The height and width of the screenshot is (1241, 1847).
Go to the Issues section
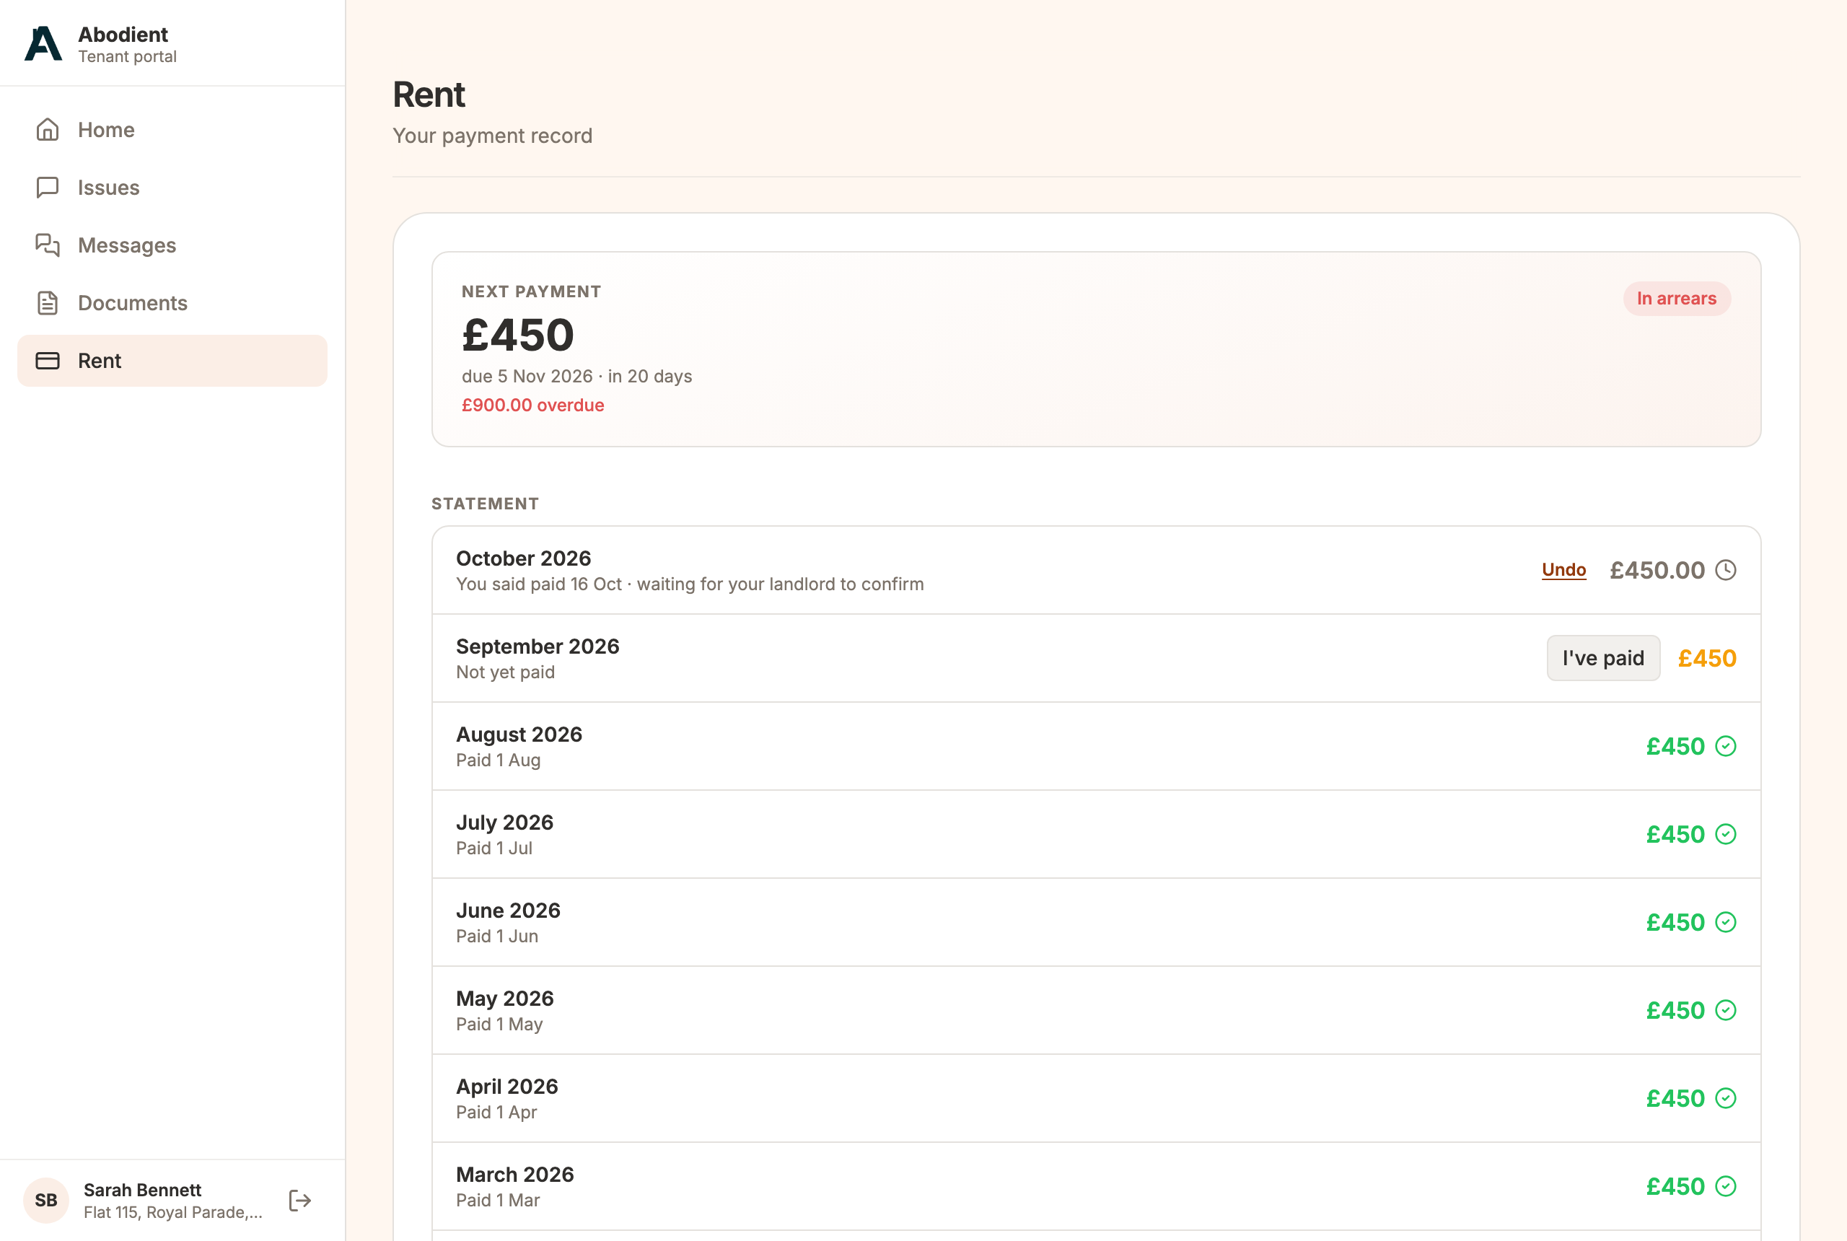[172, 187]
